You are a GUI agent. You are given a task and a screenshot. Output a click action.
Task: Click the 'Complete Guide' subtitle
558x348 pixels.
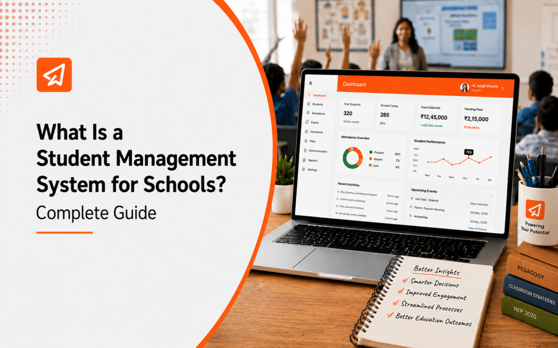[x=96, y=213]
